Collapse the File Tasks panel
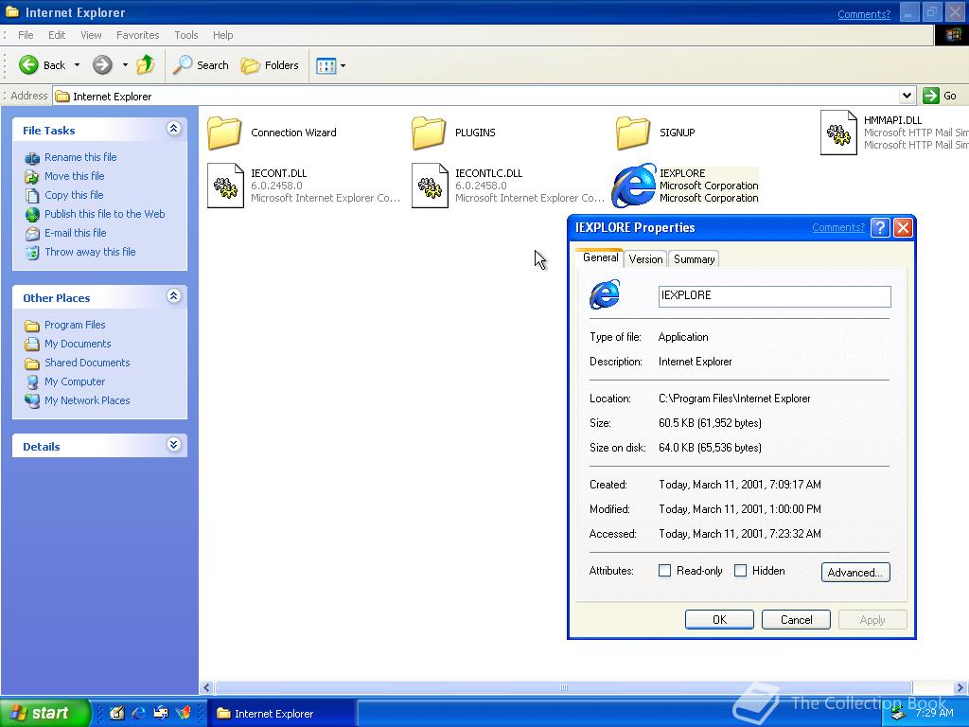 coord(173,130)
